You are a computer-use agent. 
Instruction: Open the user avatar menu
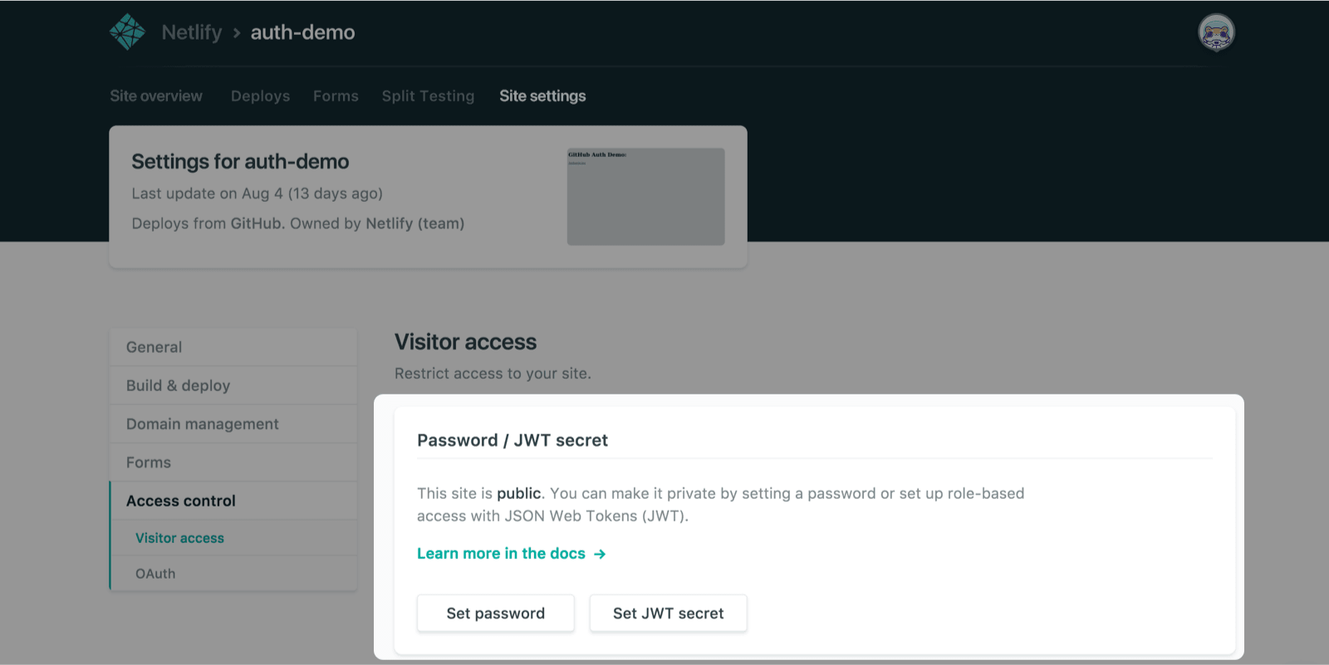[1216, 33]
